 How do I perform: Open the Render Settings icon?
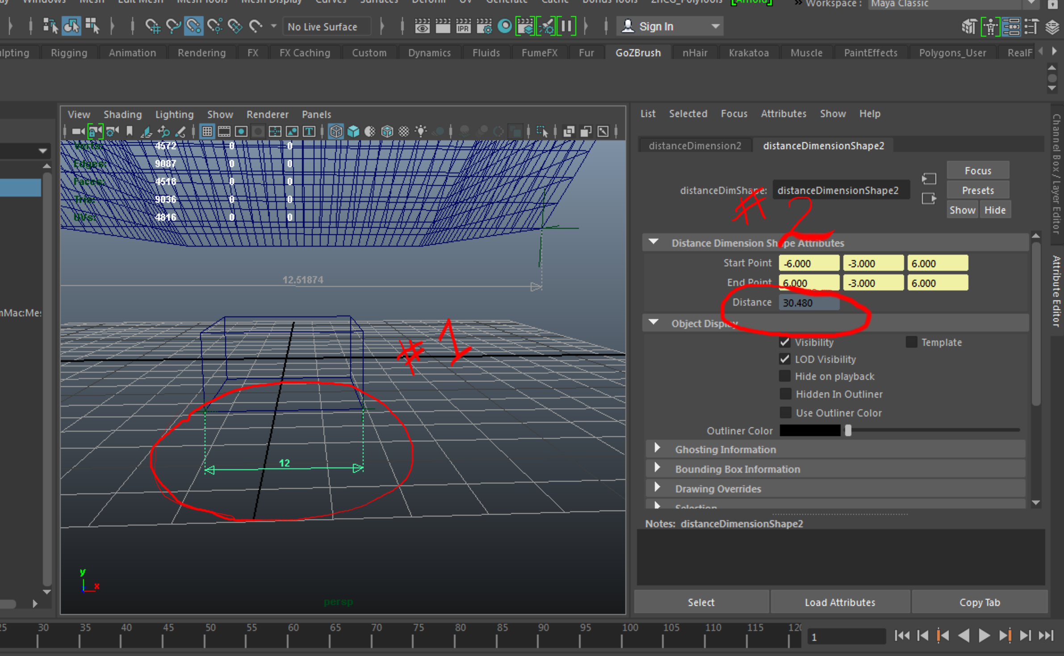[485, 26]
